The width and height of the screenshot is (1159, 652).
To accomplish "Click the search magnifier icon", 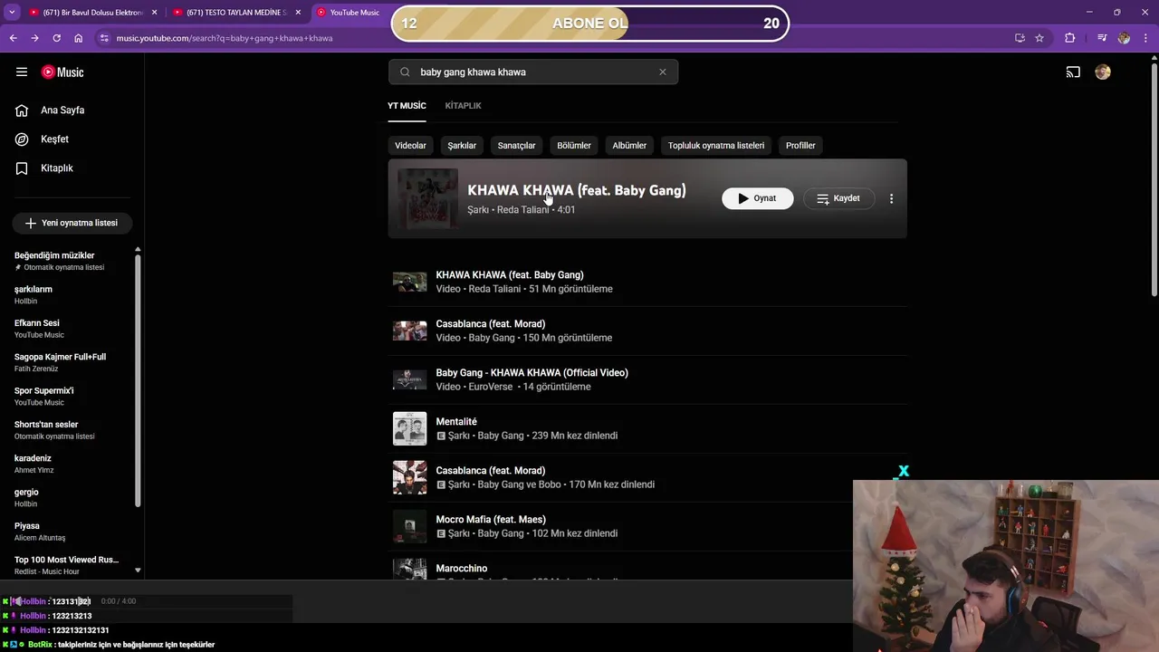I will point(405,72).
